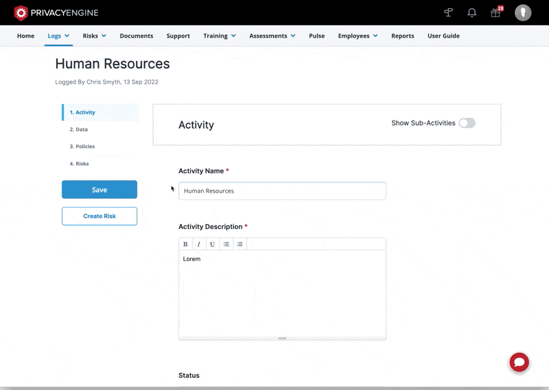
Task: Click the Save button
Action: (100, 190)
